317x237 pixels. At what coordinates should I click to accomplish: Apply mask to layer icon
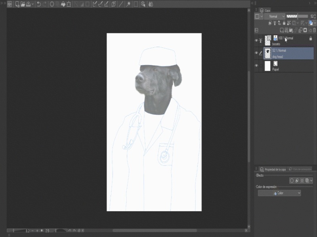[x=310, y=30]
